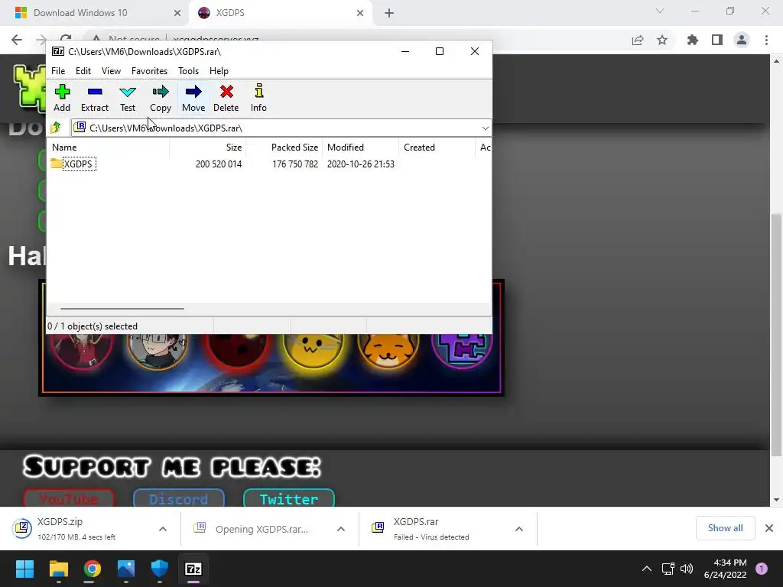Open Chrome from the taskbar
This screenshot has width=783, height=587.
92,569
